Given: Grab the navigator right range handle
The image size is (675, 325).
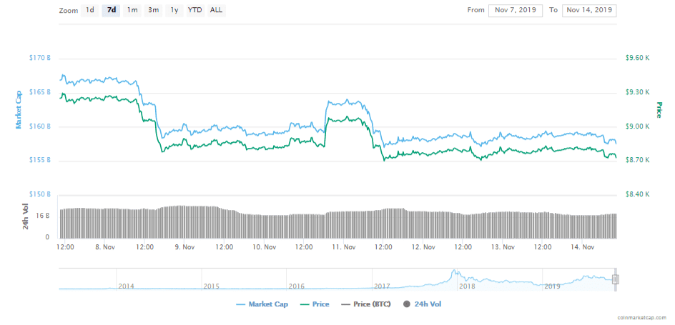Looking at the screenshot, I should (615, 279).
